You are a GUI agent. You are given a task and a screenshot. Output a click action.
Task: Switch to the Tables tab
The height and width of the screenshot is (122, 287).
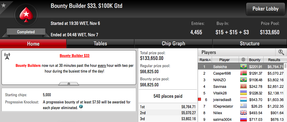pyautogui.click(x=100, y=44)
